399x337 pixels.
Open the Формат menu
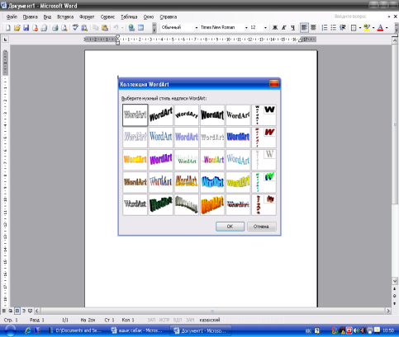point(87,16)
